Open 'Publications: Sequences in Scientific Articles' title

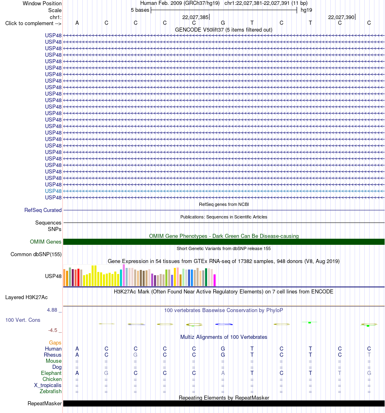[224, 217]
